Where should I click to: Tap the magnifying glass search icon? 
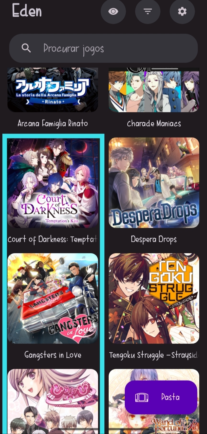(x=26, y=48)
